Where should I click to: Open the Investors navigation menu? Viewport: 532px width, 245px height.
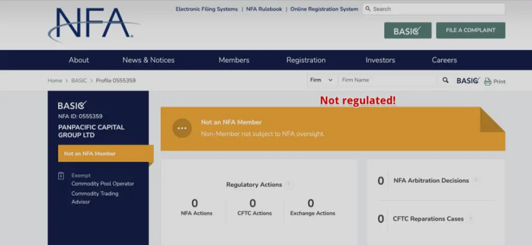tap(380, 60)
